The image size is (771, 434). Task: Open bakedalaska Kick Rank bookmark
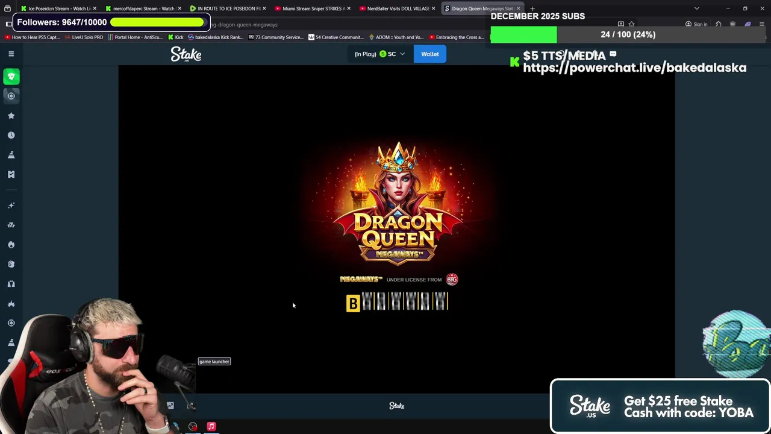click(x=215, y=37)
